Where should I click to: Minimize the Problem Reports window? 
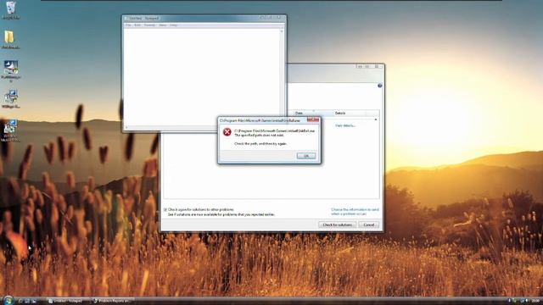(x=361, y=66)
